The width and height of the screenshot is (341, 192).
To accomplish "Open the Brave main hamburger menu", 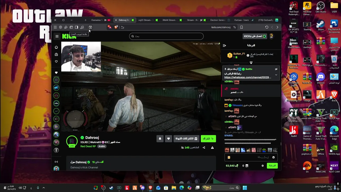I will coord(55,27).
